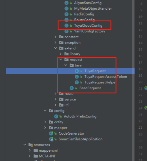The height and width of the screenshot is (161, 147).
Task: Expand the library folder
Action: click(x=61, y=54)
